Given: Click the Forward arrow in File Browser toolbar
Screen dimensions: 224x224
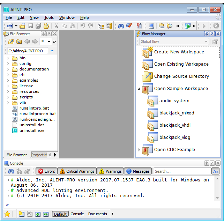Looking at the screenshot, I should [35, 42].
